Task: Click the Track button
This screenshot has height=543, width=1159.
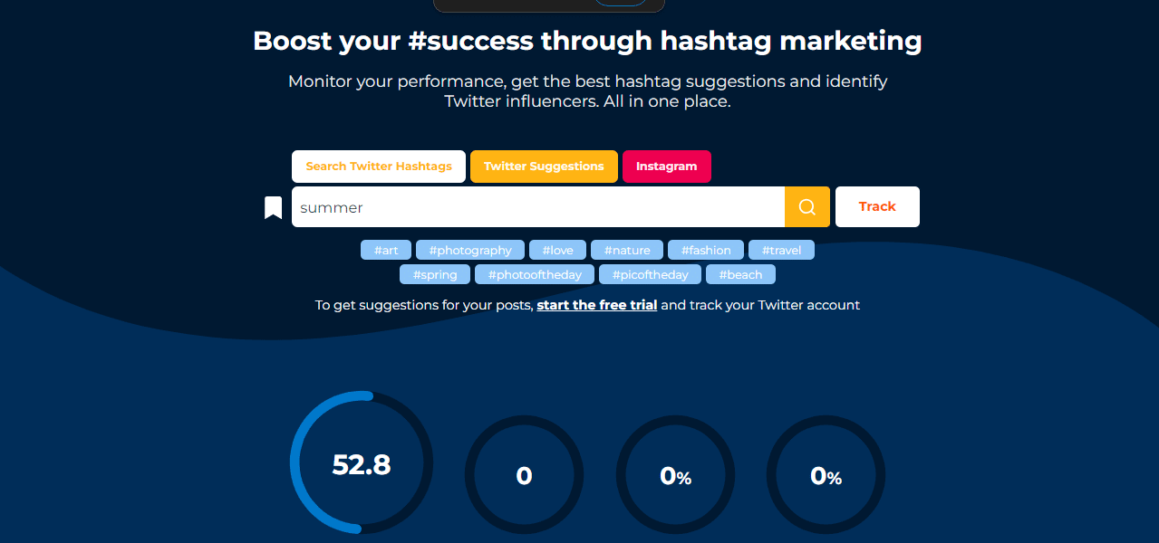Action: coord(876,206)
